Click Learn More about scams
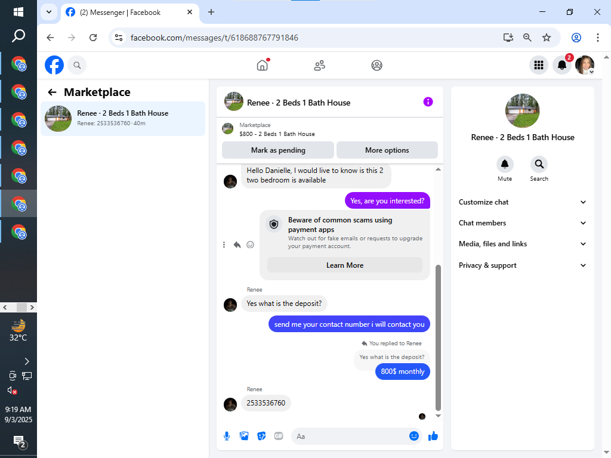 (x=345, y=265)
